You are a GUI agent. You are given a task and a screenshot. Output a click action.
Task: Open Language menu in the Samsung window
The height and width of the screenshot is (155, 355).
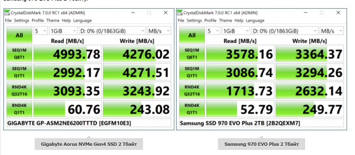point(255,20)
